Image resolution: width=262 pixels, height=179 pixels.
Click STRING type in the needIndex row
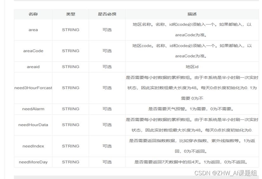coord(70,146)
